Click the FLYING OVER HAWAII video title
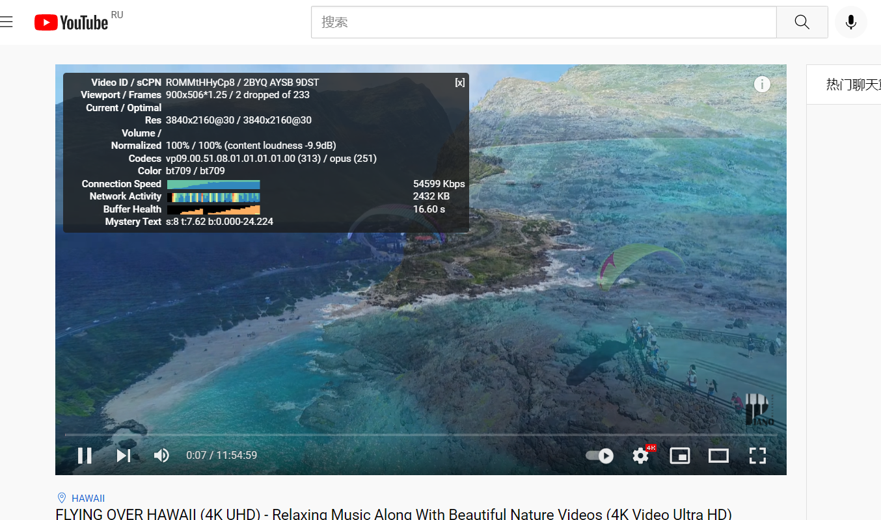Image resolution: width=881 pixels, height=520 pixels. [394, 514]
